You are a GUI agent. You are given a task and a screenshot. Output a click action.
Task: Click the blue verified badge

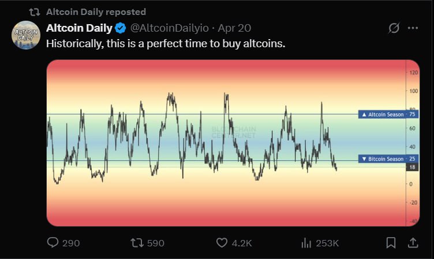121,28
